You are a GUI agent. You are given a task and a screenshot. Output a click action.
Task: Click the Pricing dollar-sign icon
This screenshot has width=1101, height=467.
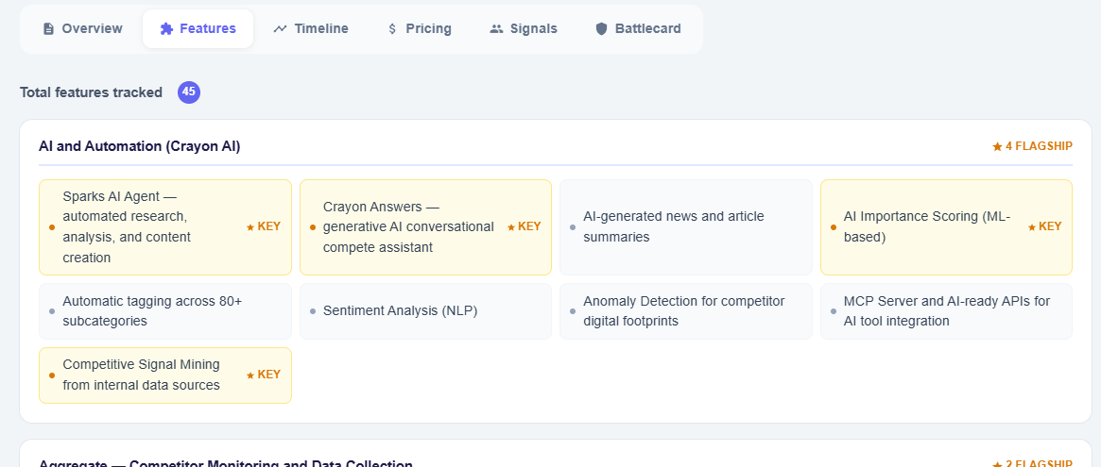[392, 28]
